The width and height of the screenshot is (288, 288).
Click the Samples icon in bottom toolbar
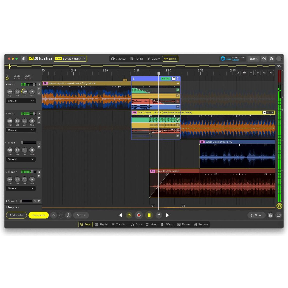[201, 224]
